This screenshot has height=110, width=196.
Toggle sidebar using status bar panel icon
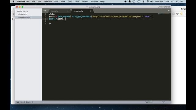(x=18, y=102)
